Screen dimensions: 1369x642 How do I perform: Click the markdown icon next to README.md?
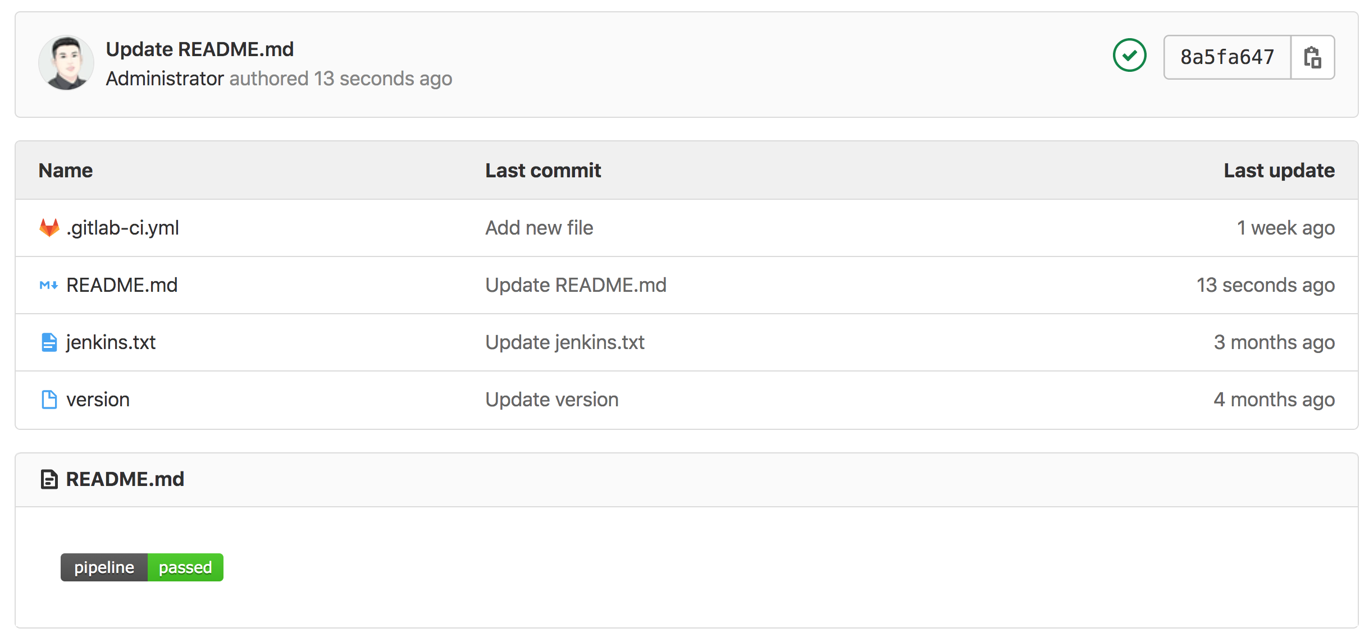49,285
